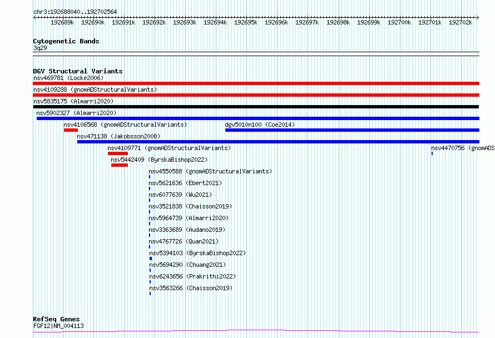The height and width of the screenshot is (338, 495).
Task: Open the nsv4767726 (Quan2021) label
Action: pos(184,241)
